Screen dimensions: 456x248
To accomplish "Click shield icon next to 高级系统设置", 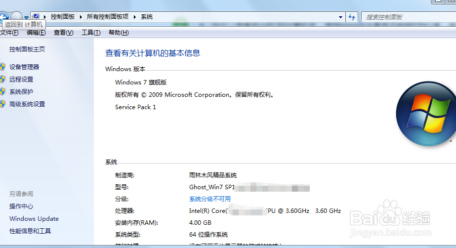I will coord(2,104).
